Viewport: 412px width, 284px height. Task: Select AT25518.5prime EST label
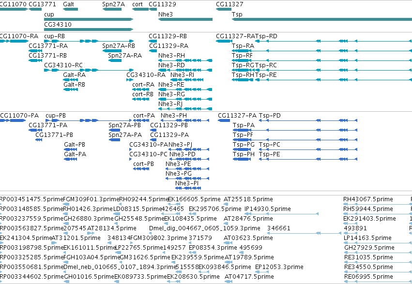pos(248,199)
